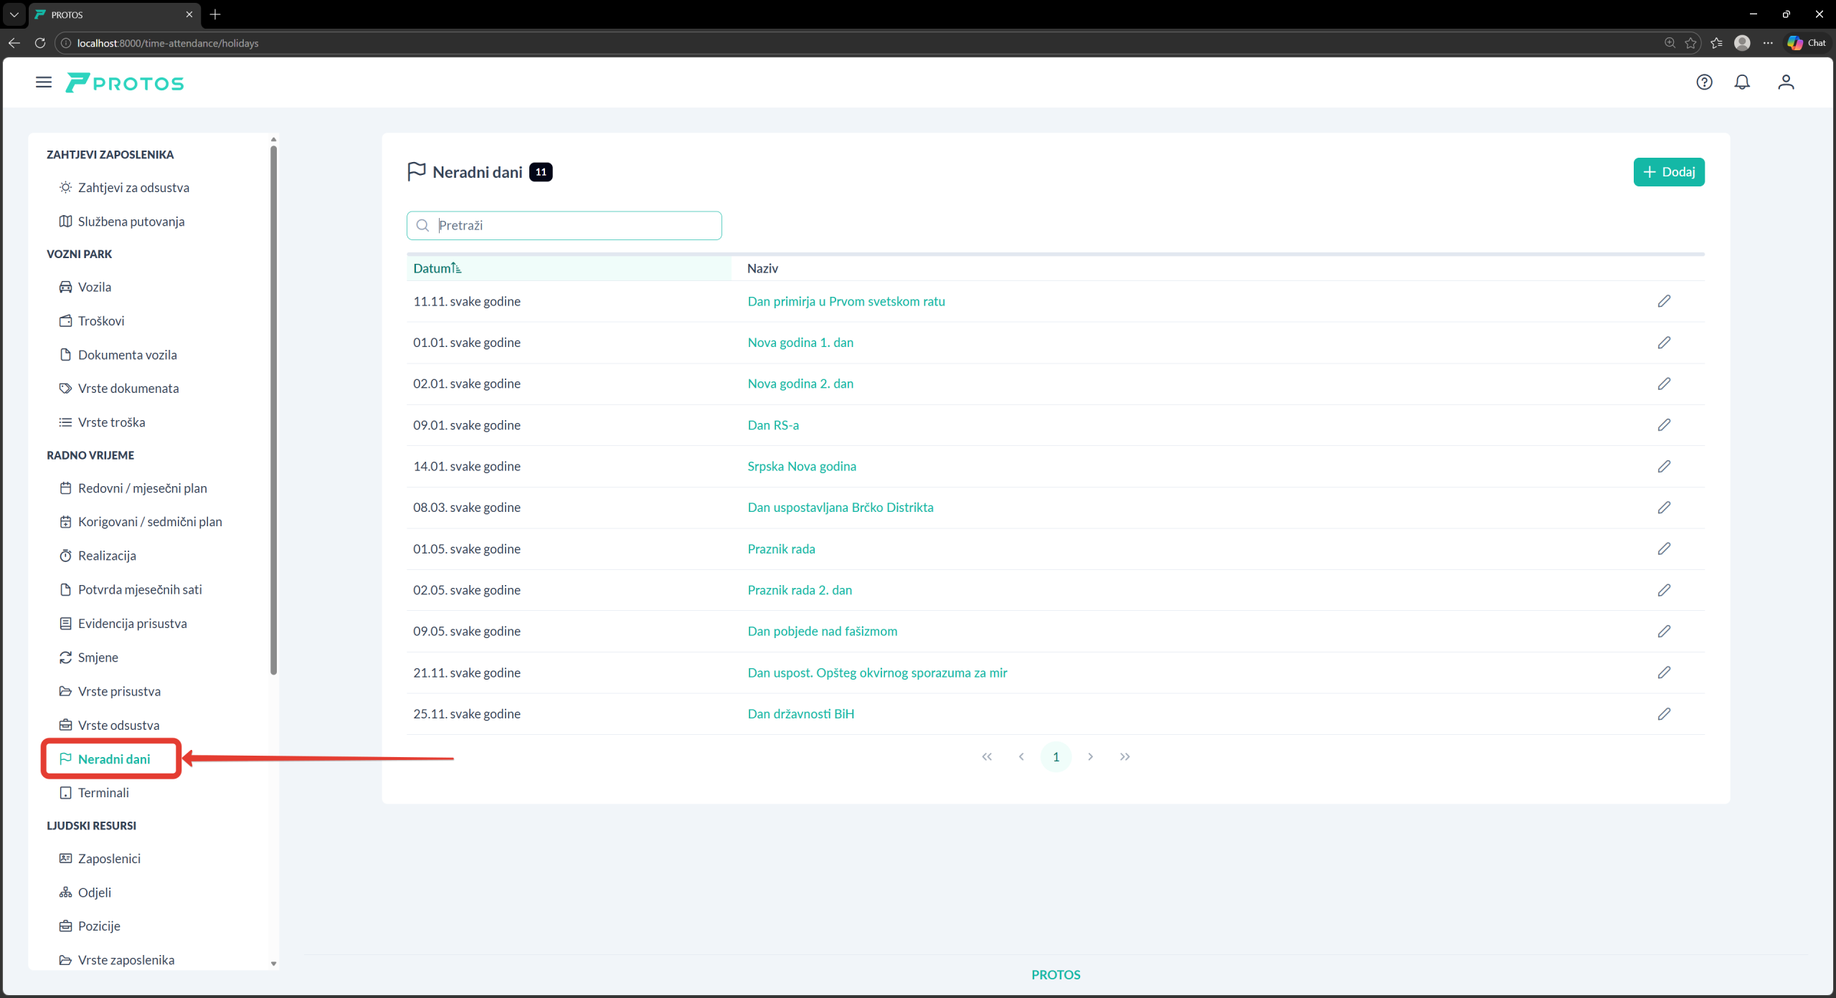The image size is (1836, 998).
Task: Edit Dan državnosti BiH via pencil icon
Action: [1664, 714]
